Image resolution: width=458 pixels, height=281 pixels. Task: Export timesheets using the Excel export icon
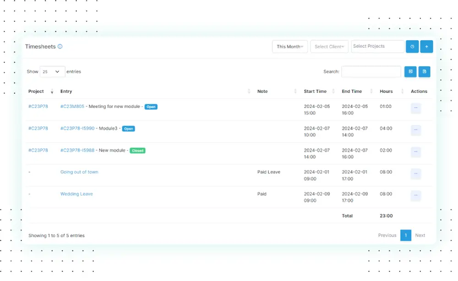coord(410,71)
